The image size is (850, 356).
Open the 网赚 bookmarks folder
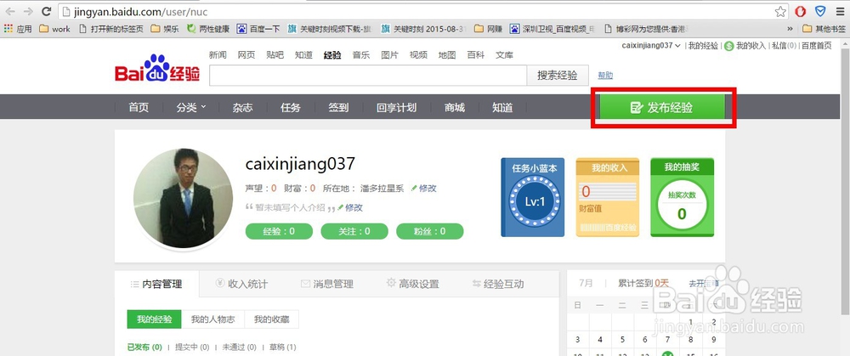(x=489, y=29)
